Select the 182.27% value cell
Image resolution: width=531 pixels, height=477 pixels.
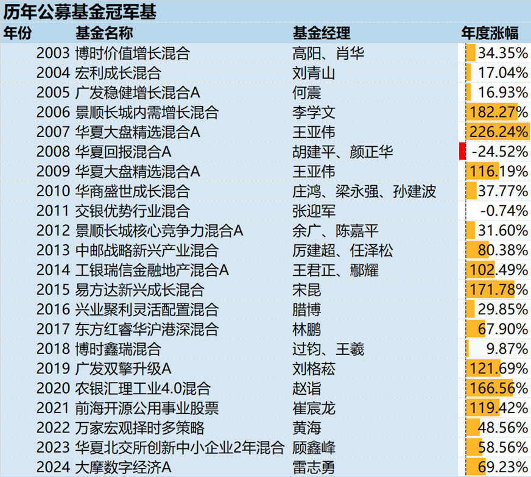tap(499, 112)
